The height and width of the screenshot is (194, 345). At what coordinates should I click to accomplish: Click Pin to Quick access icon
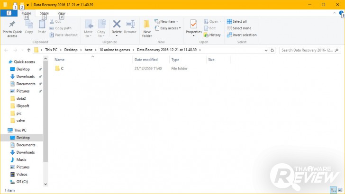click(12, 24)
